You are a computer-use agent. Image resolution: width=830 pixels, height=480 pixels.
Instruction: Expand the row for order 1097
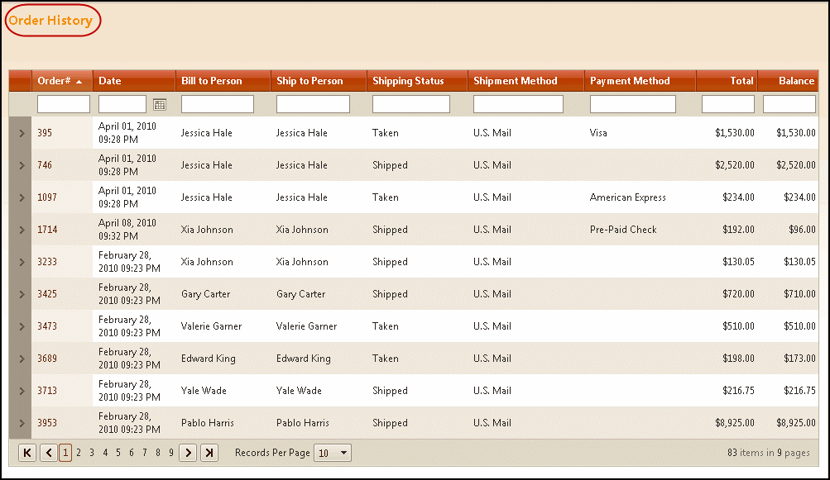pyautogui.click(x=22, y=197)
